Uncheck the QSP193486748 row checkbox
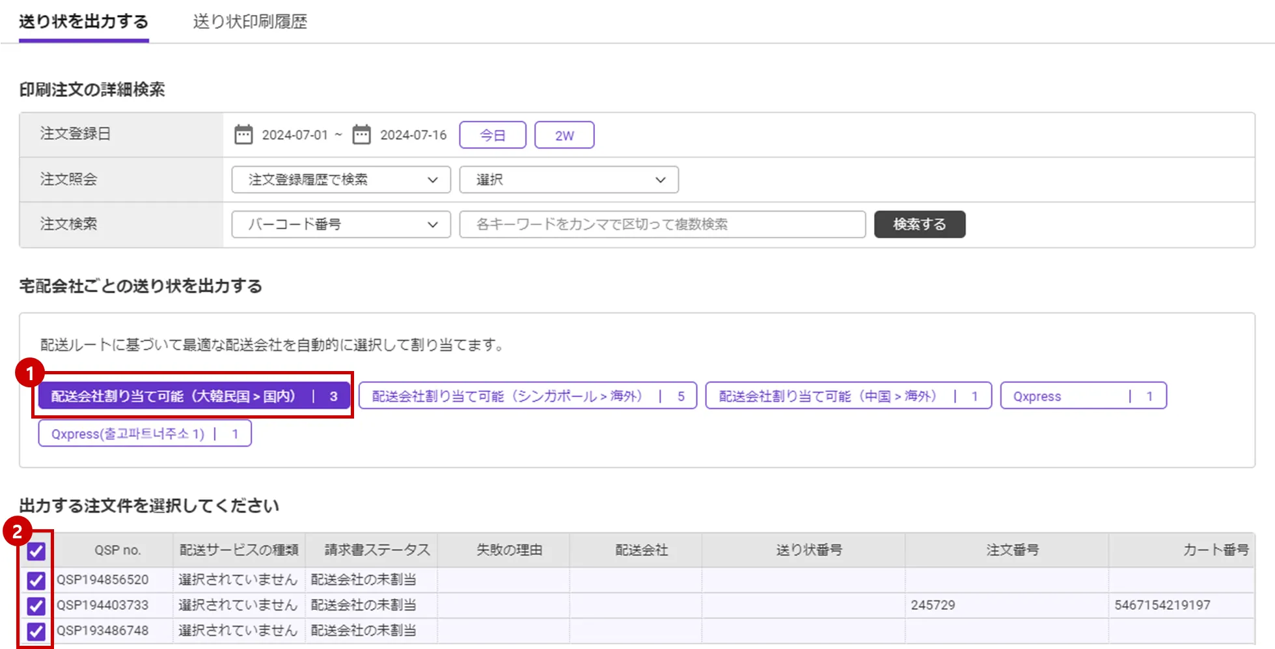 pyautogui.click(x=36, y=631)
